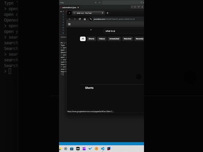Image resolution: width=203 pixels, height=152 pixels.
Task: Go back in the browser
Action: point(70,19)
